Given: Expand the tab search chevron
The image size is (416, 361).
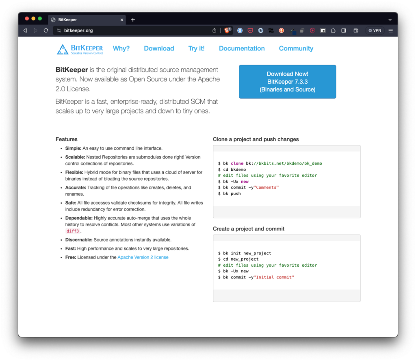Looking at the screenshot, I should point(390,20).
